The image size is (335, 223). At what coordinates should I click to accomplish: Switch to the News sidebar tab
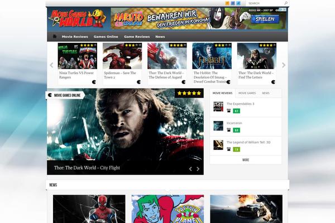pyautogui.click(x=266, y=93)
